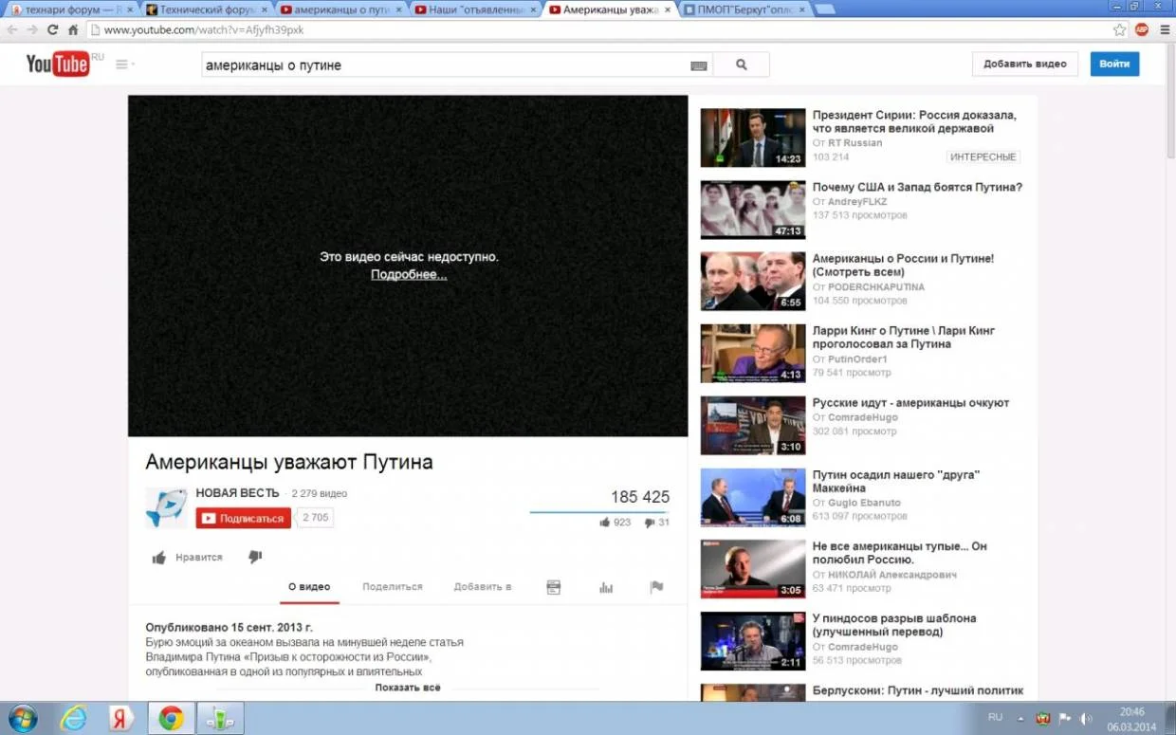The image size is (1176, 735).
Task: Click the 'НОВАЯ ВЕСТЬ' channel name
Action: click(x=237, y=493)
